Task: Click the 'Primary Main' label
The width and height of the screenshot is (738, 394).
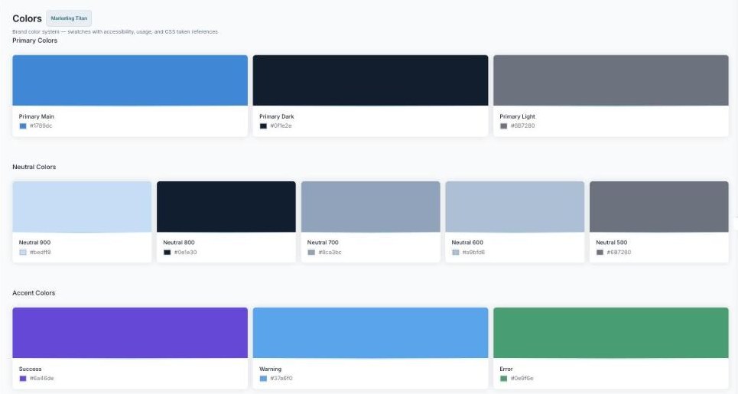Action: 36,116
